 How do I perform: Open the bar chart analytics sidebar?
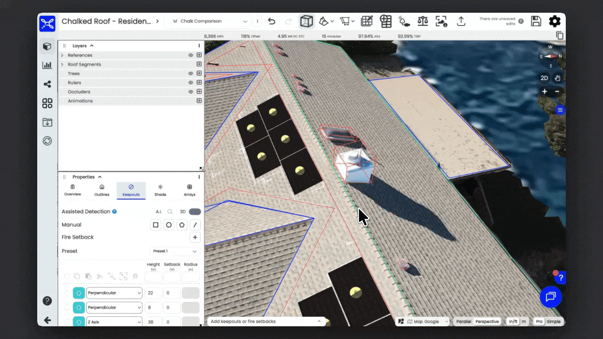tap(47, 65)
